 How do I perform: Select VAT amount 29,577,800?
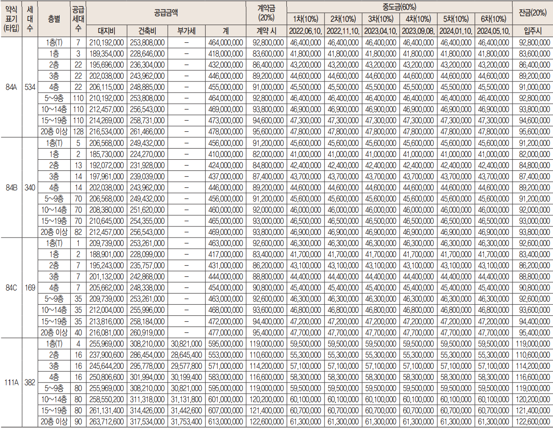(186, 366)
